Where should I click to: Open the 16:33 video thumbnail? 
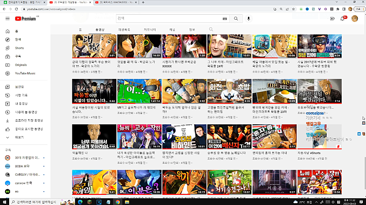(139, 46)
